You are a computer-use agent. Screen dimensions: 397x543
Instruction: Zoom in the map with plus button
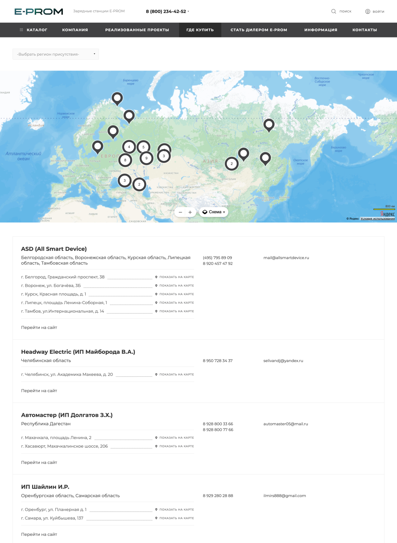click(190, 212)
